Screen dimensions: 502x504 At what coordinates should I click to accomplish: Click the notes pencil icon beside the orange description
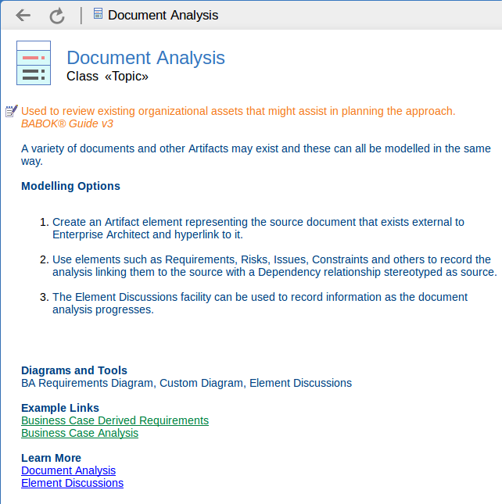[x=11, y=112]
